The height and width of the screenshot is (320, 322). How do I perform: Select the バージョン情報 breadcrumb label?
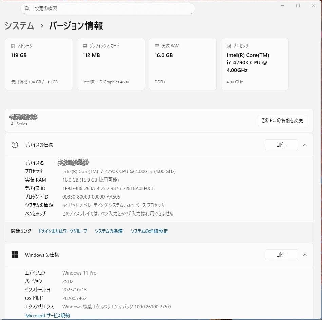pyautogui.click(x=75, y=26)
